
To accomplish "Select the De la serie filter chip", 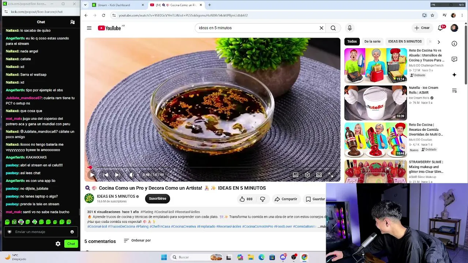I will (x=373, y=42).
